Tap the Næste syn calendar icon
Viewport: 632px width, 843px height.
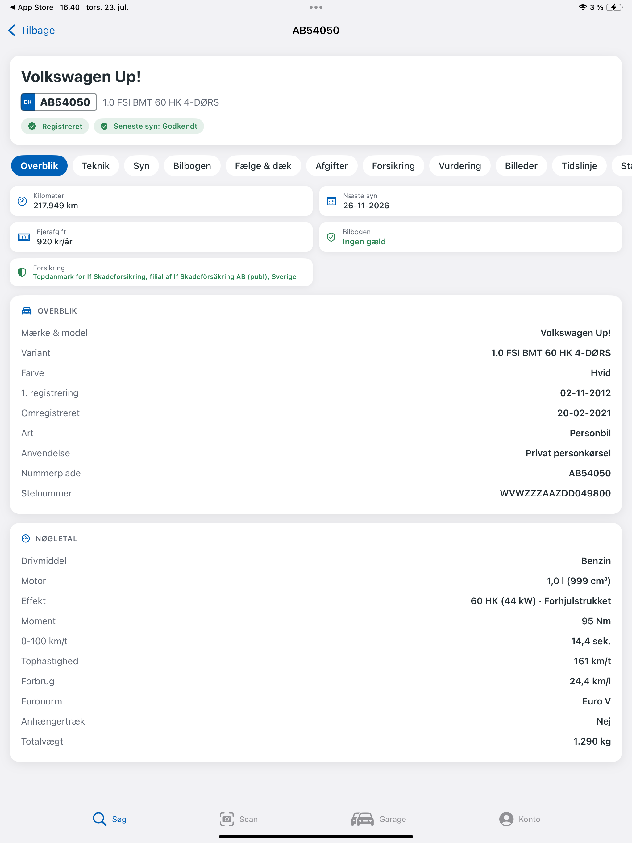click(x=332, y=201)
